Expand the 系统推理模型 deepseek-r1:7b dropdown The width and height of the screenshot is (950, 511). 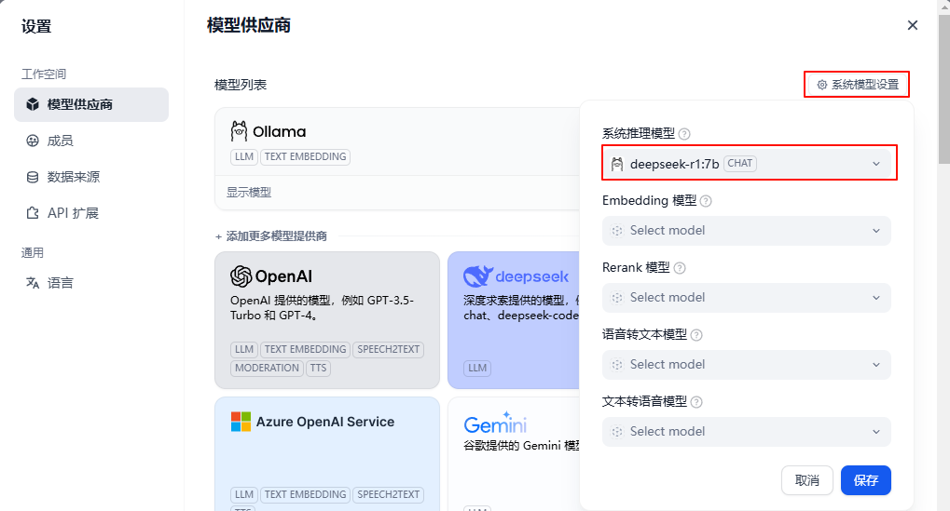747,164
